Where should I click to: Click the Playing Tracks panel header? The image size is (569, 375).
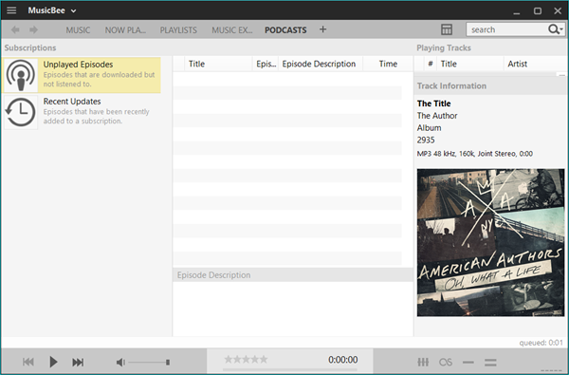[444, 48]
